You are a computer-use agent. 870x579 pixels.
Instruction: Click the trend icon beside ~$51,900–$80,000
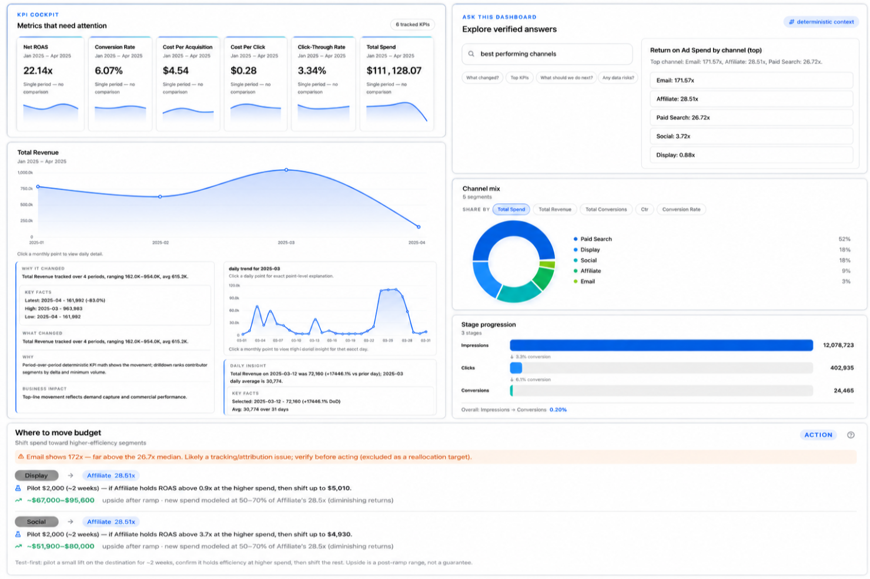[x=18, y=546]
